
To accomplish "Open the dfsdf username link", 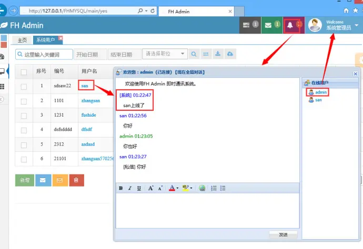I will (87, 129).
